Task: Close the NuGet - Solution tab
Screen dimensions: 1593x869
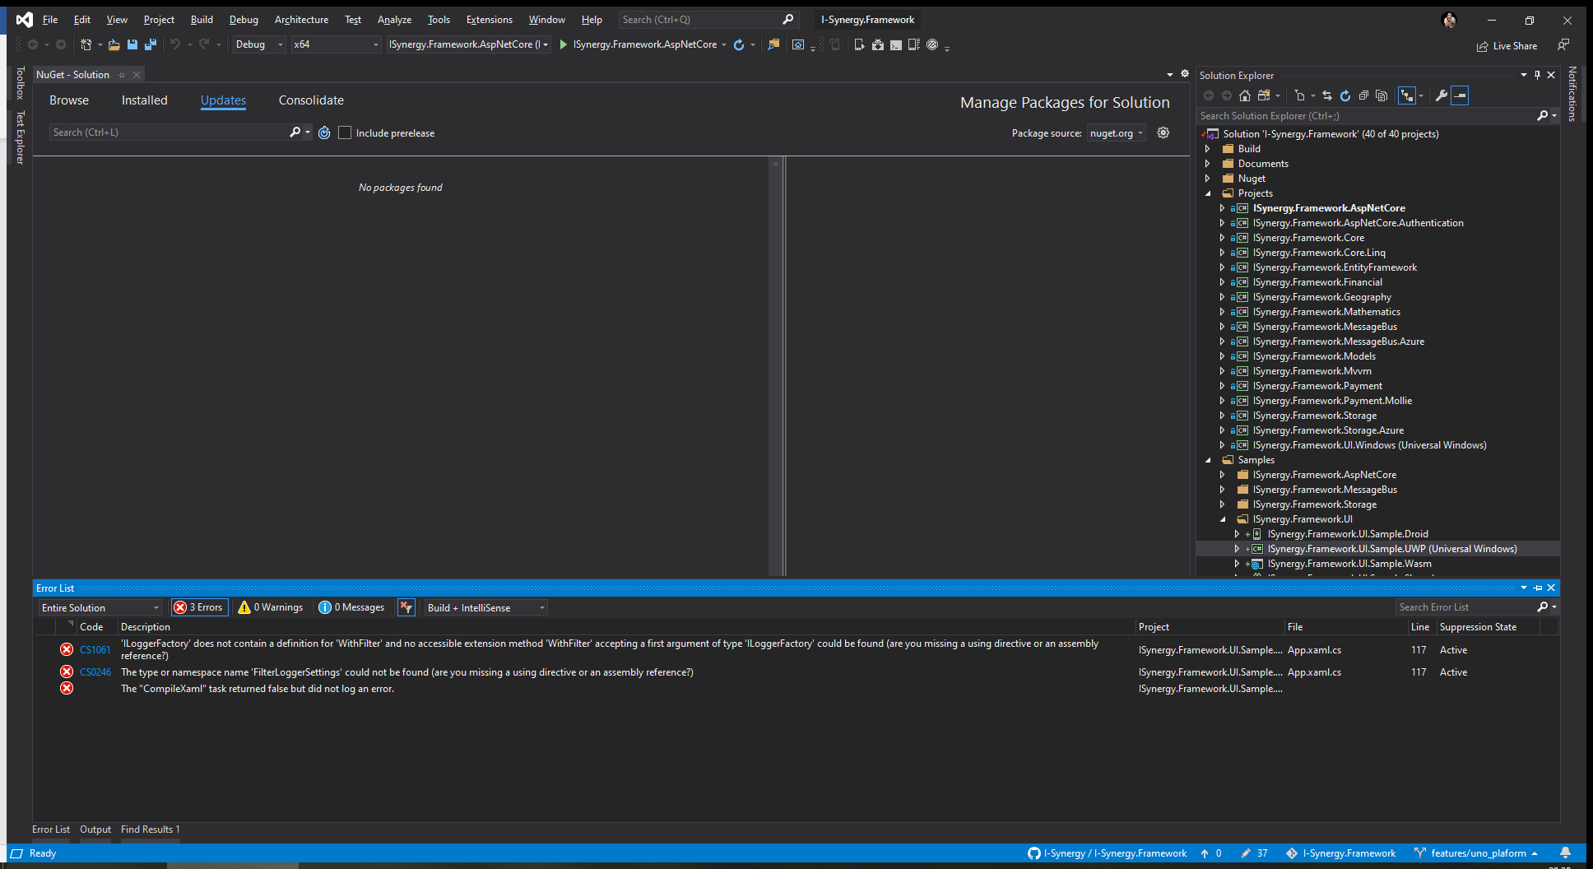Action: tap(137, 75)
